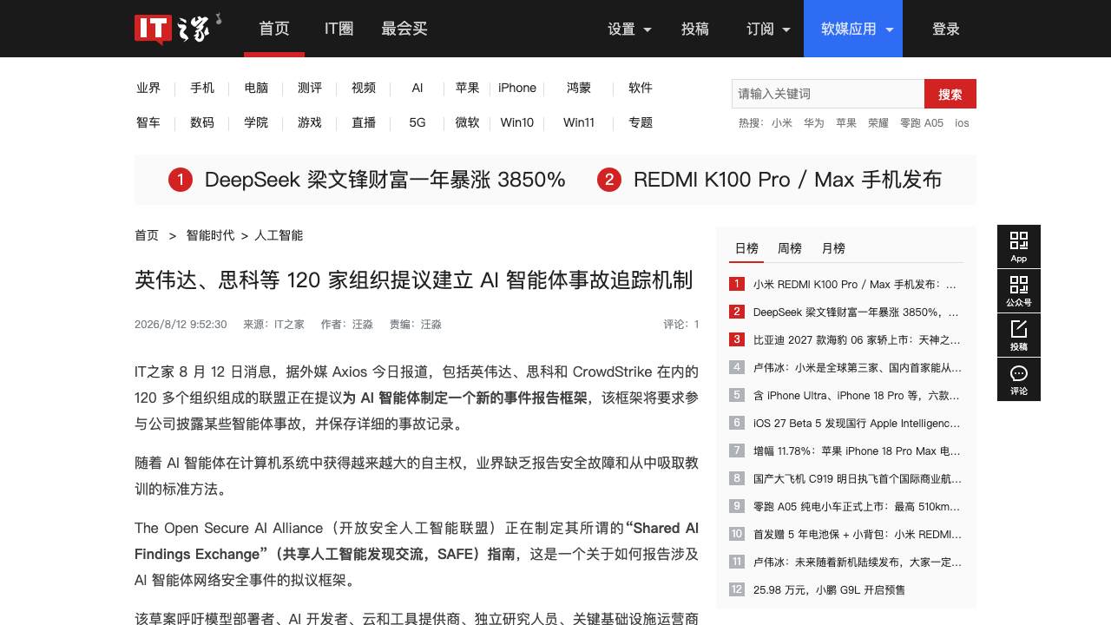Open ranking item 4 卢伟冰：小米是全球第三家

tap(858, 367)
